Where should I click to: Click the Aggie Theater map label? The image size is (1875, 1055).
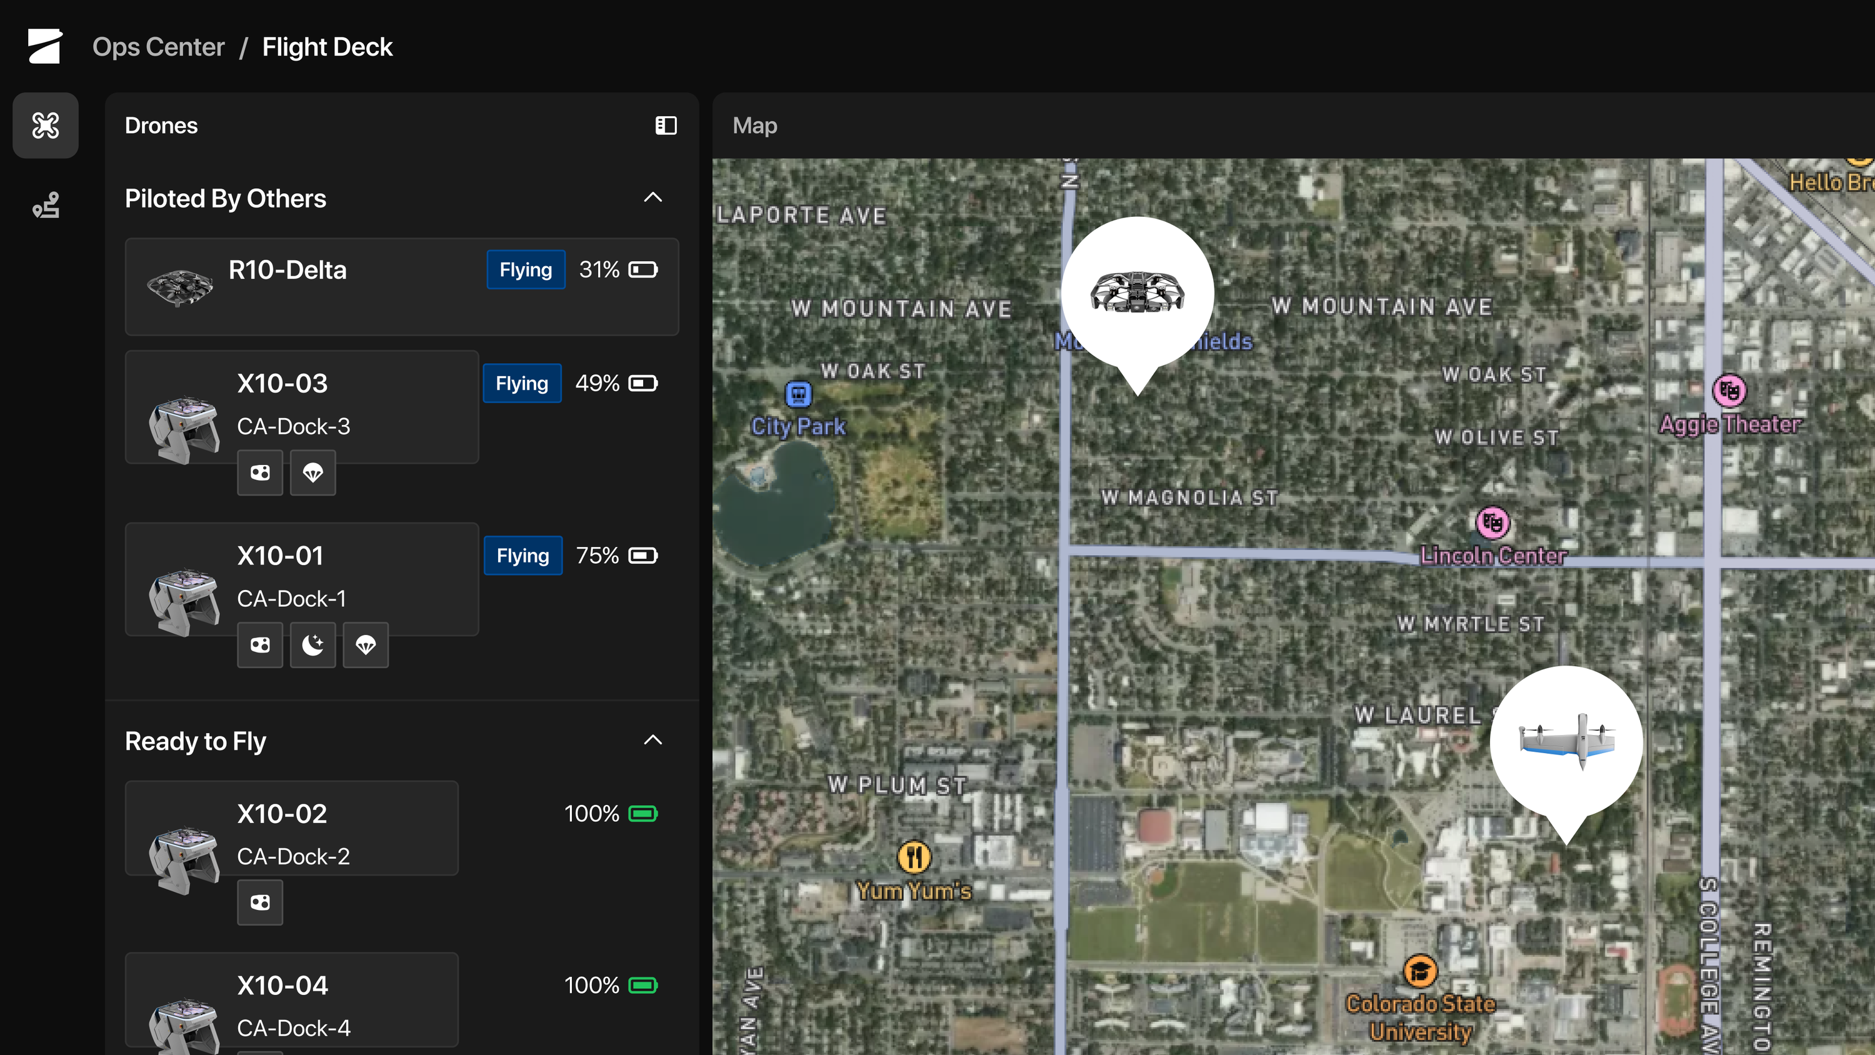[1730, 424]
